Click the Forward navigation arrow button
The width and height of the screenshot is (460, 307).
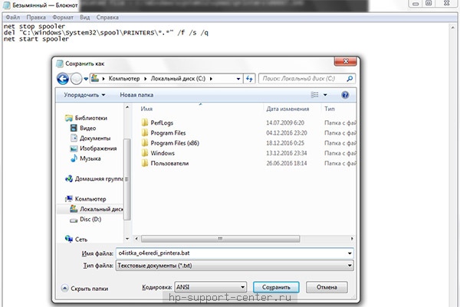[76, 78]
